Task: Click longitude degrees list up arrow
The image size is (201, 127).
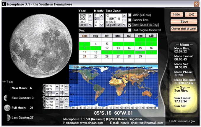Action: [x=57, y=99]
